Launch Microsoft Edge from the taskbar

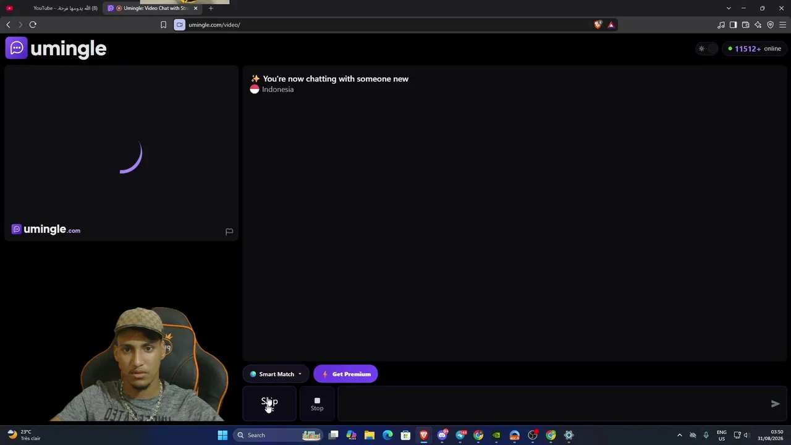pos(387,435)
